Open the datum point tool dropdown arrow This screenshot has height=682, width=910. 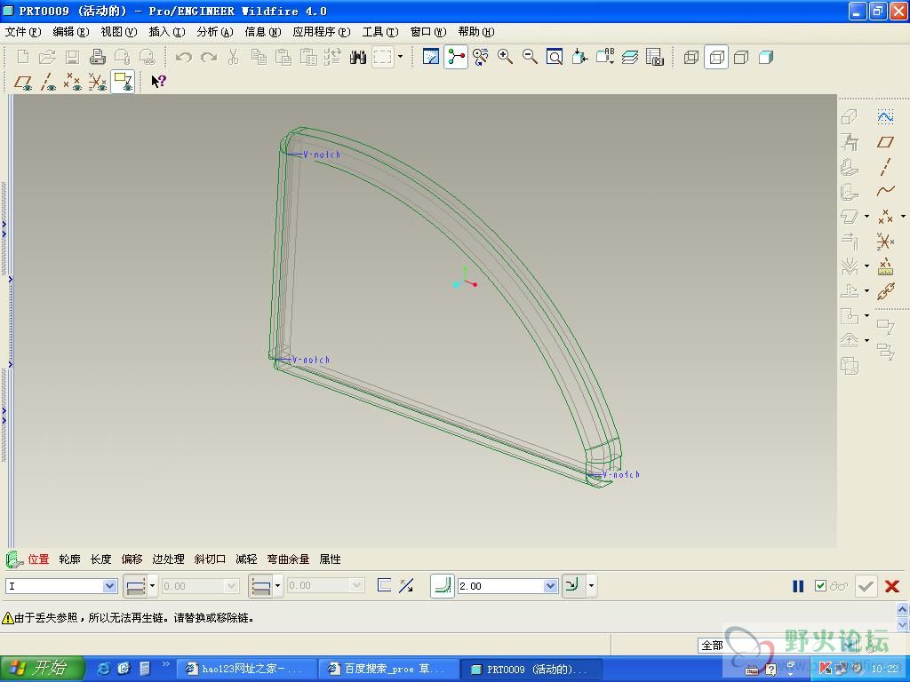click(903, 217)
